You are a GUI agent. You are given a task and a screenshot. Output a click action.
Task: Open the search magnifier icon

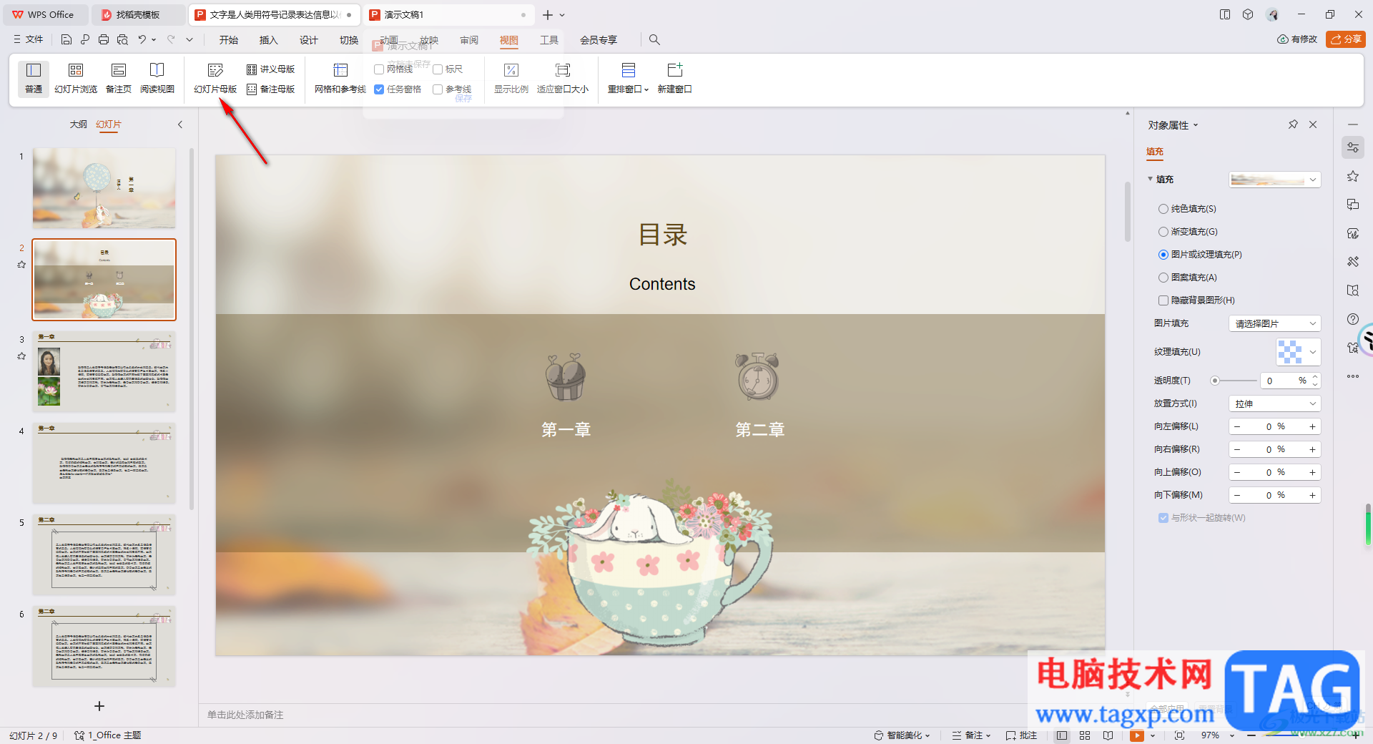click(x=654, y=40)
